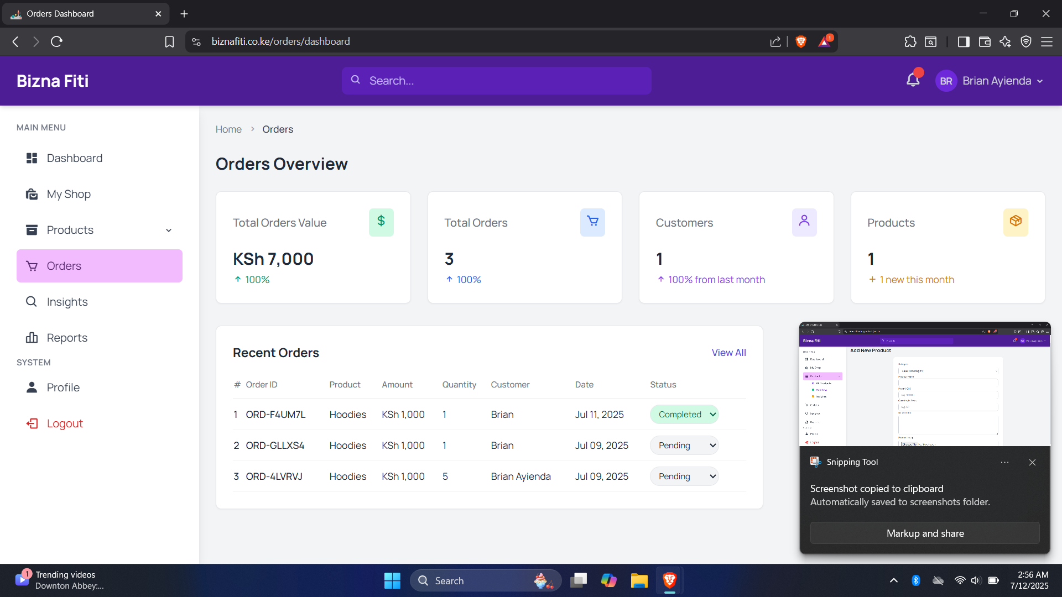
Task: Change status of order ORD-GLLXS4
Action: (684, 446)
